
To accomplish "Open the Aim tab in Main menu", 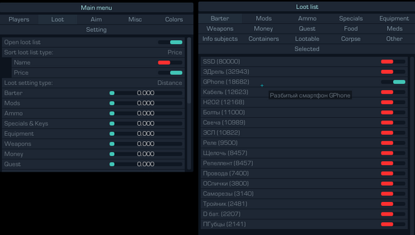I will pyautogui.click(x=96, y=19).
